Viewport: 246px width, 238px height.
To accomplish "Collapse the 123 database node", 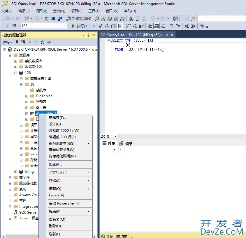I will tap(15, 73).
